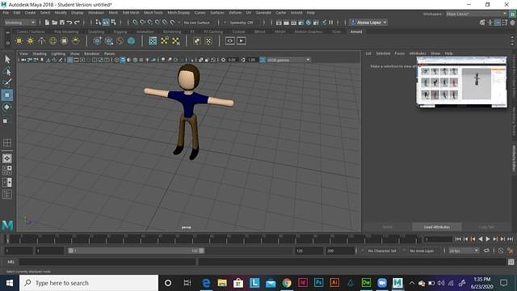This screenshot has height=291, width=517.
Task: Toggle select by object type mode
Action: coord(106,23)
